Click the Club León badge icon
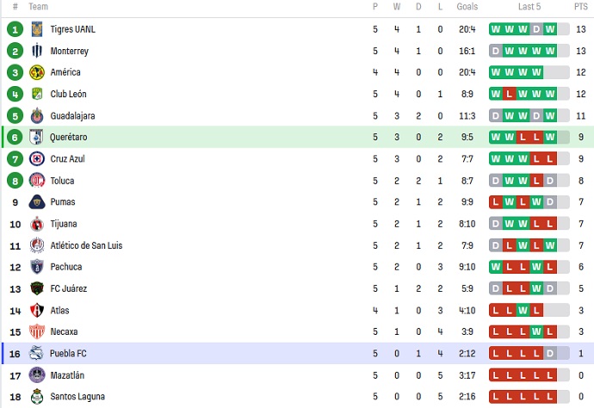Viewport: 594px width, 408px height. pyautogui.click(x=36, y=94)
